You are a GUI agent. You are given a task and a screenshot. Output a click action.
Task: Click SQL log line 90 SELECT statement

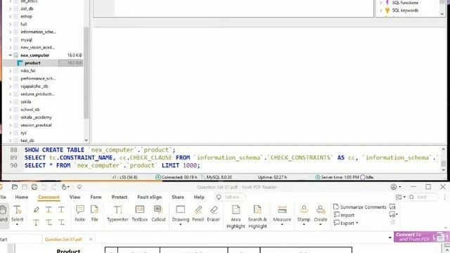click(x=112, y=166)
